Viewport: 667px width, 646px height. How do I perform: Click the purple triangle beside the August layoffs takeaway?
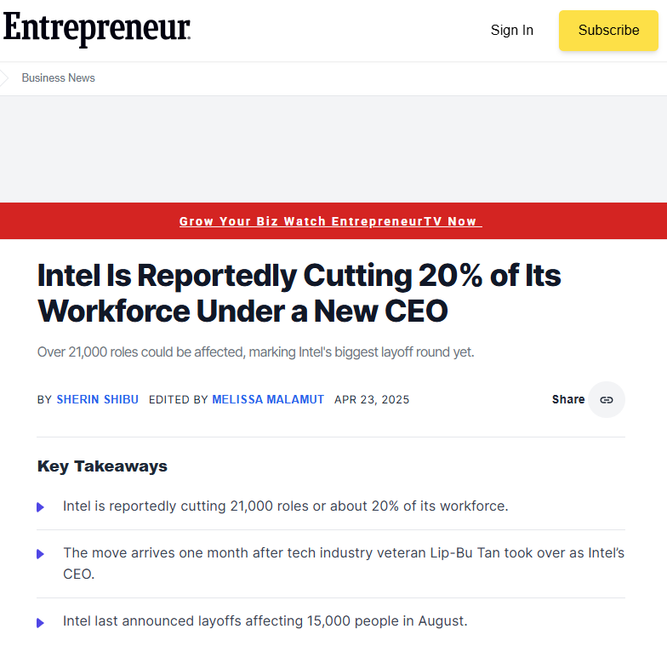click(41, 623)
